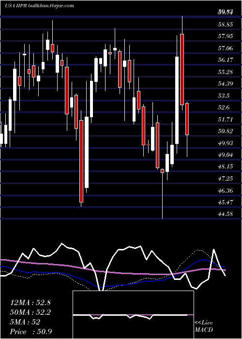
Task: Click the 57.95 price axis label
Action: (x=225, y=36)
